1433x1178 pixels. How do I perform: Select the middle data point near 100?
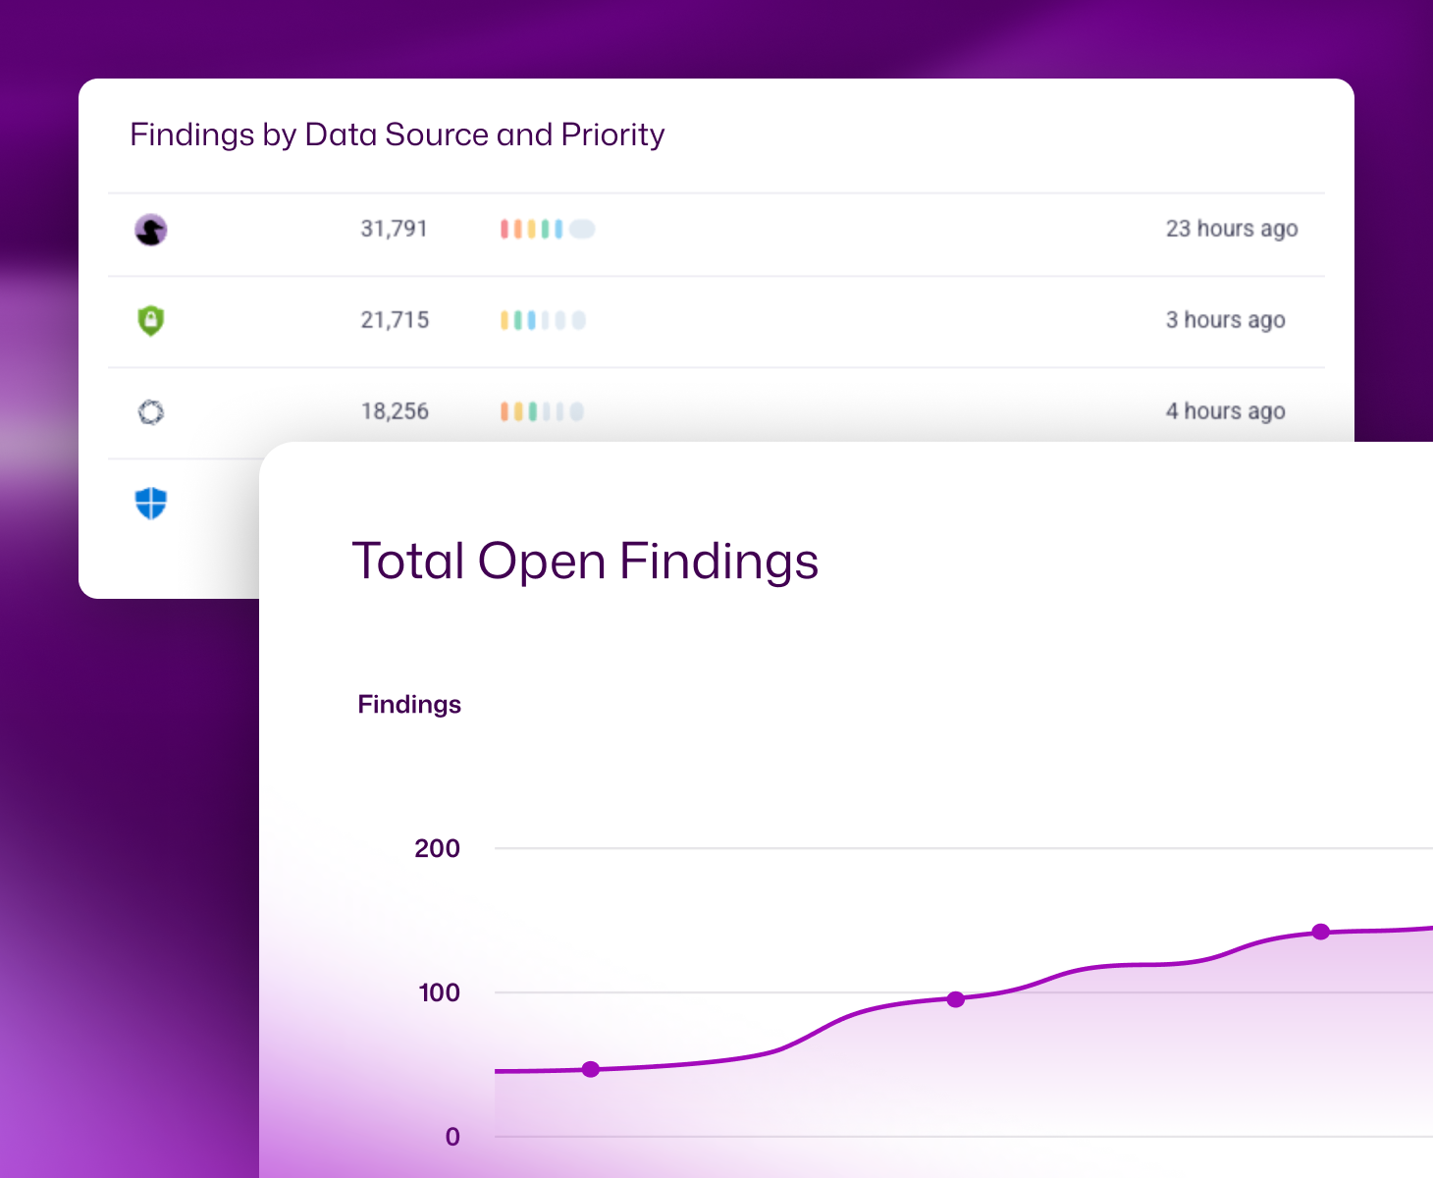coord(956,999)
